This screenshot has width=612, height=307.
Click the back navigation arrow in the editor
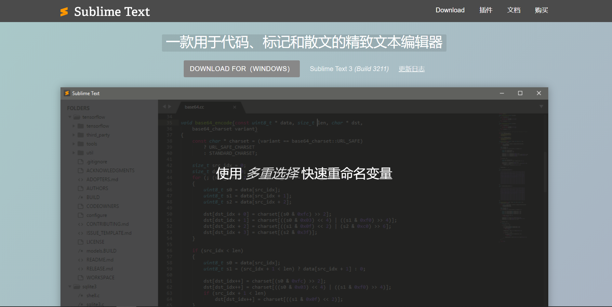[164, 106]
